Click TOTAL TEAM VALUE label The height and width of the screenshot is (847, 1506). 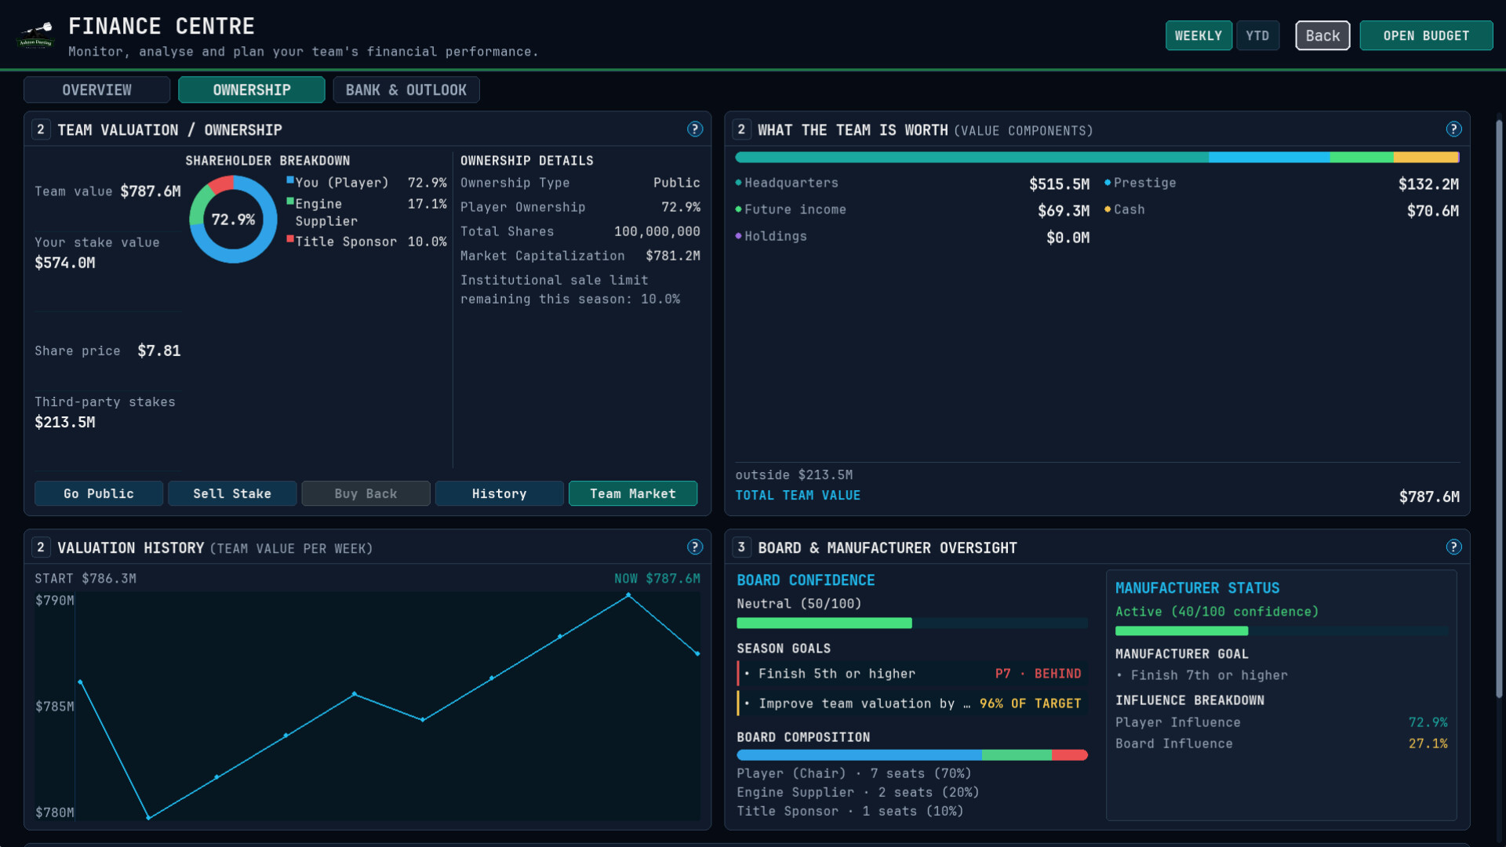click(x=798, y=496)
